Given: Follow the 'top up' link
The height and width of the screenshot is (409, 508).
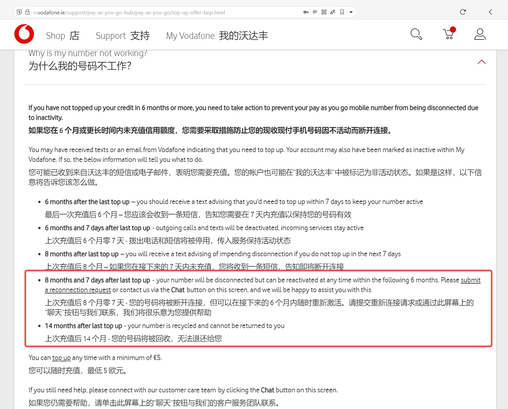Looking at the screenshot, I should pos(61,358).
